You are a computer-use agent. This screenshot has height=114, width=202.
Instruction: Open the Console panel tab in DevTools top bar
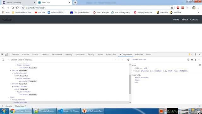pos(26,54)
